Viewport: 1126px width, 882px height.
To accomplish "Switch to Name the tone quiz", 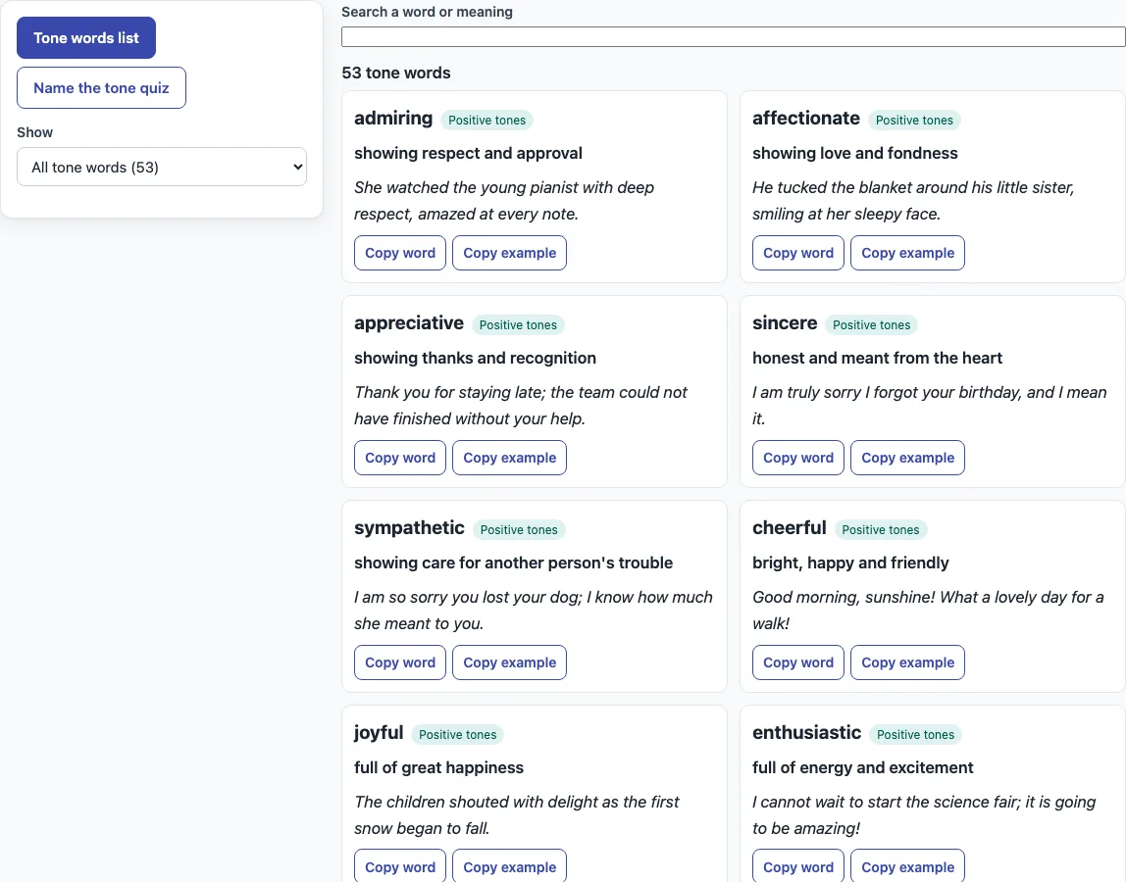I will click(101, 87).
